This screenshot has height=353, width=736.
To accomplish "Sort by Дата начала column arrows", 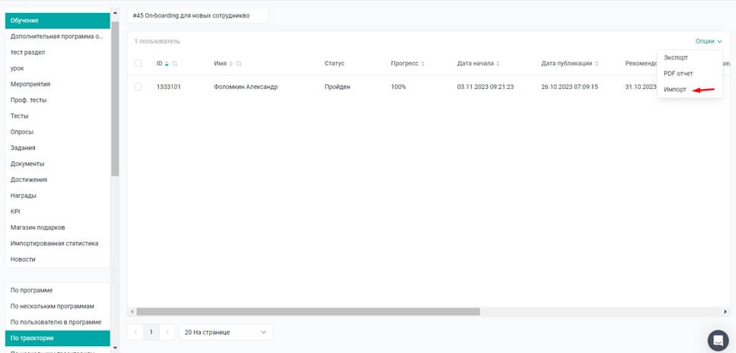I will (500, 64).
